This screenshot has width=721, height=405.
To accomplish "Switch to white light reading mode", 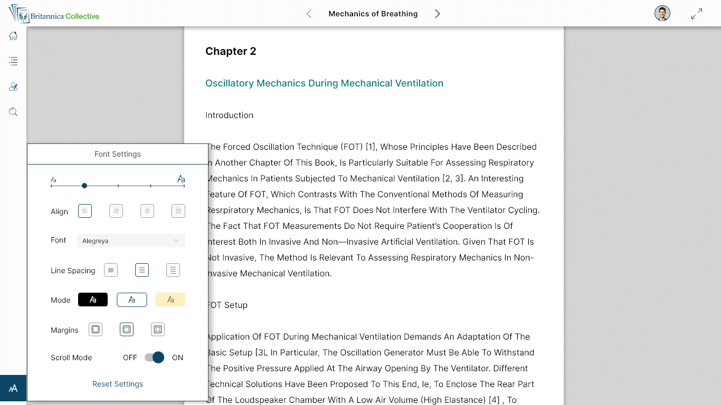I will [x=132, y=300].
